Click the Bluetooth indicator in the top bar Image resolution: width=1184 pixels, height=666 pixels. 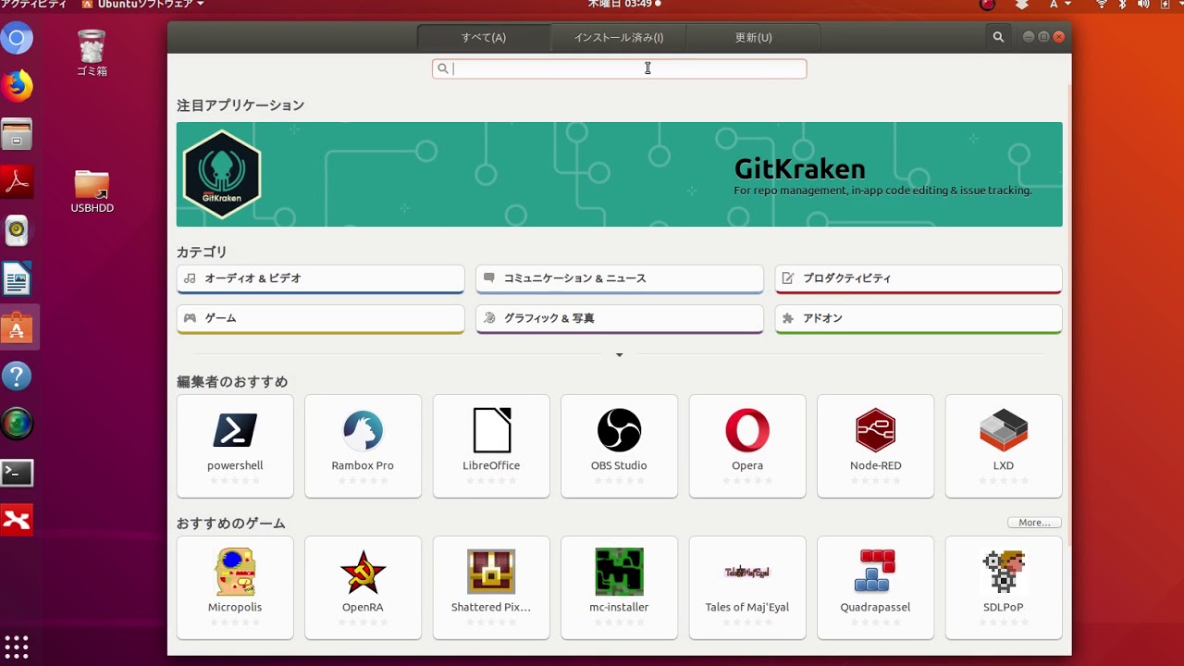click(x=1123, y=5)
